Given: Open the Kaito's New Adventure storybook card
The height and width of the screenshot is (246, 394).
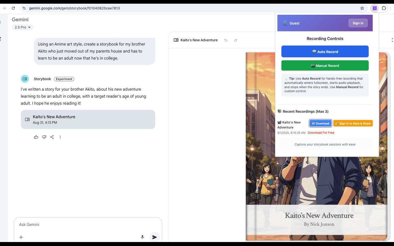Looking at the screenshot, I should [88, 119].
